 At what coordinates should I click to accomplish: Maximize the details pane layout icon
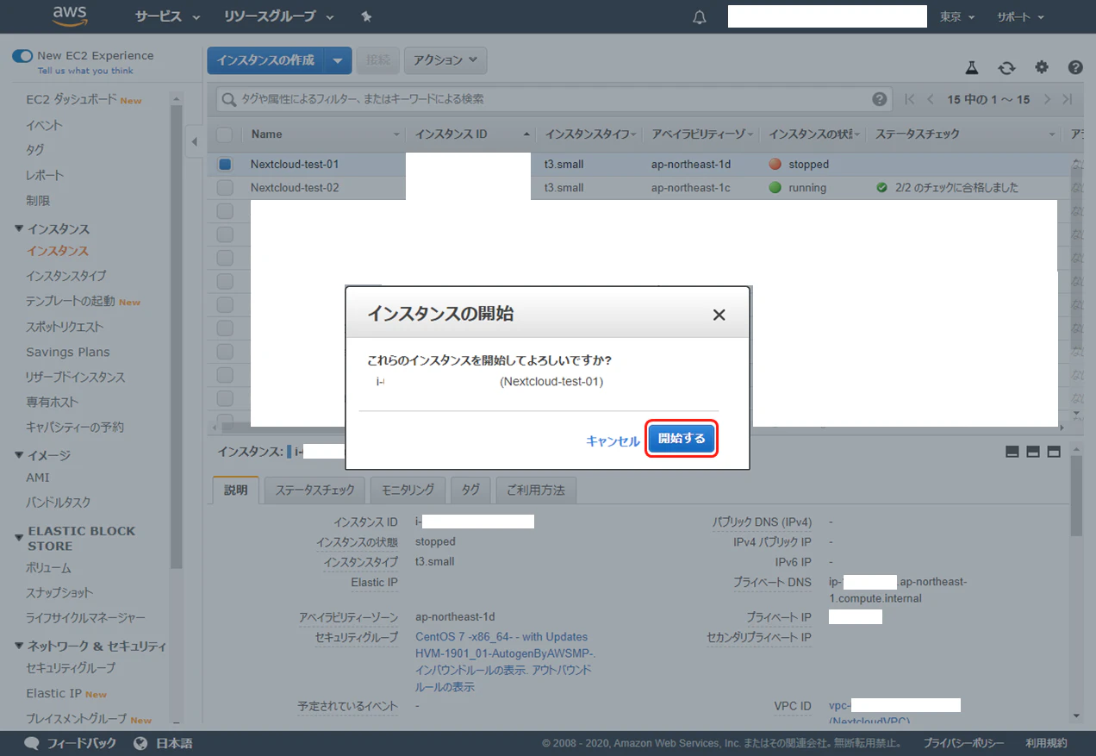[x=1054, y=452]
